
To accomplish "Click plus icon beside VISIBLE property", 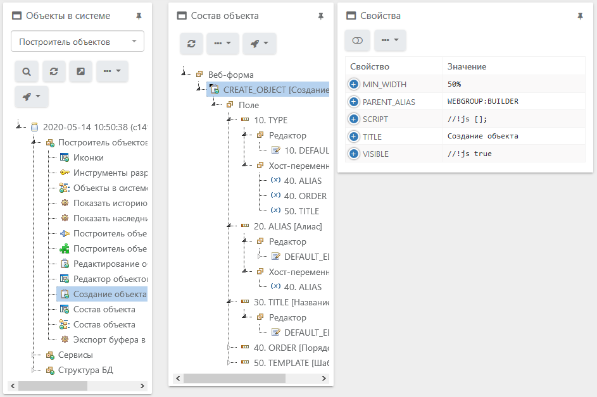I will pyautogui.click(x=354, y=154).
